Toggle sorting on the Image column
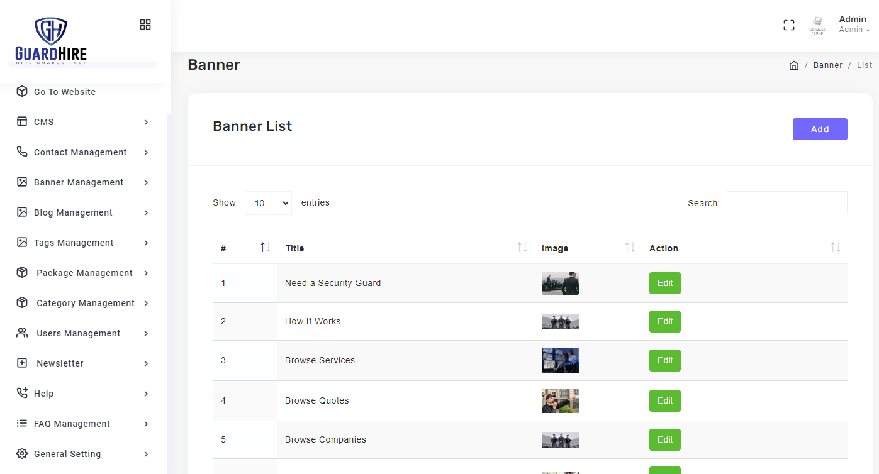 [x=629, y=248]
